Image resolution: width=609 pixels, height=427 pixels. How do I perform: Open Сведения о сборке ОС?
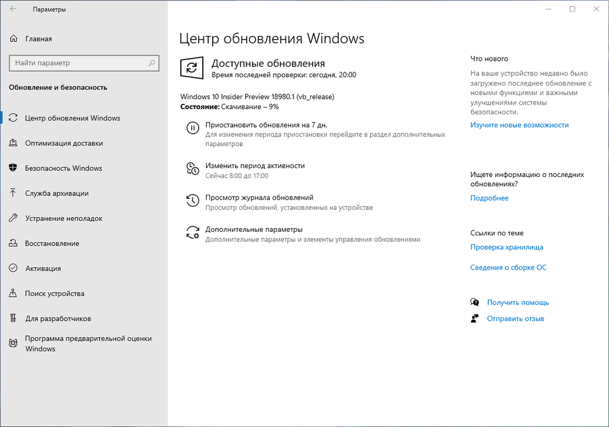pyautogui.click(x=509, y=267)
